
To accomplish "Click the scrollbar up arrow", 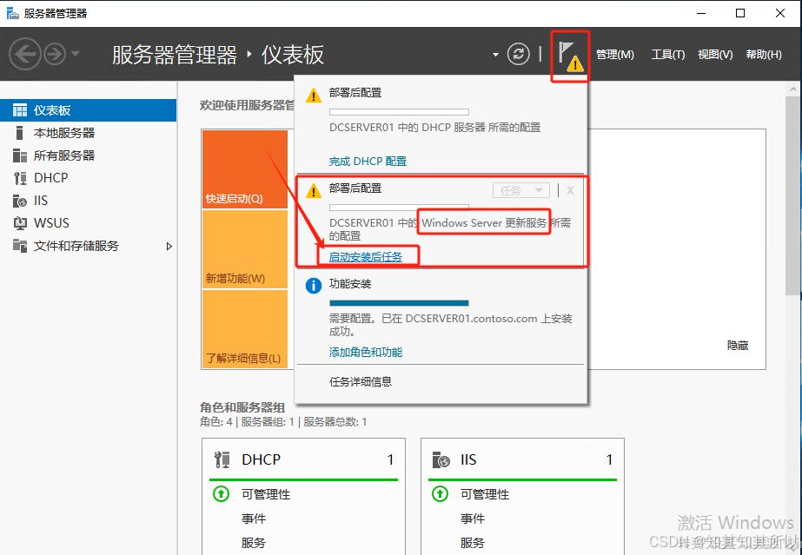I will pyautogui.click(x=793, y=89).
